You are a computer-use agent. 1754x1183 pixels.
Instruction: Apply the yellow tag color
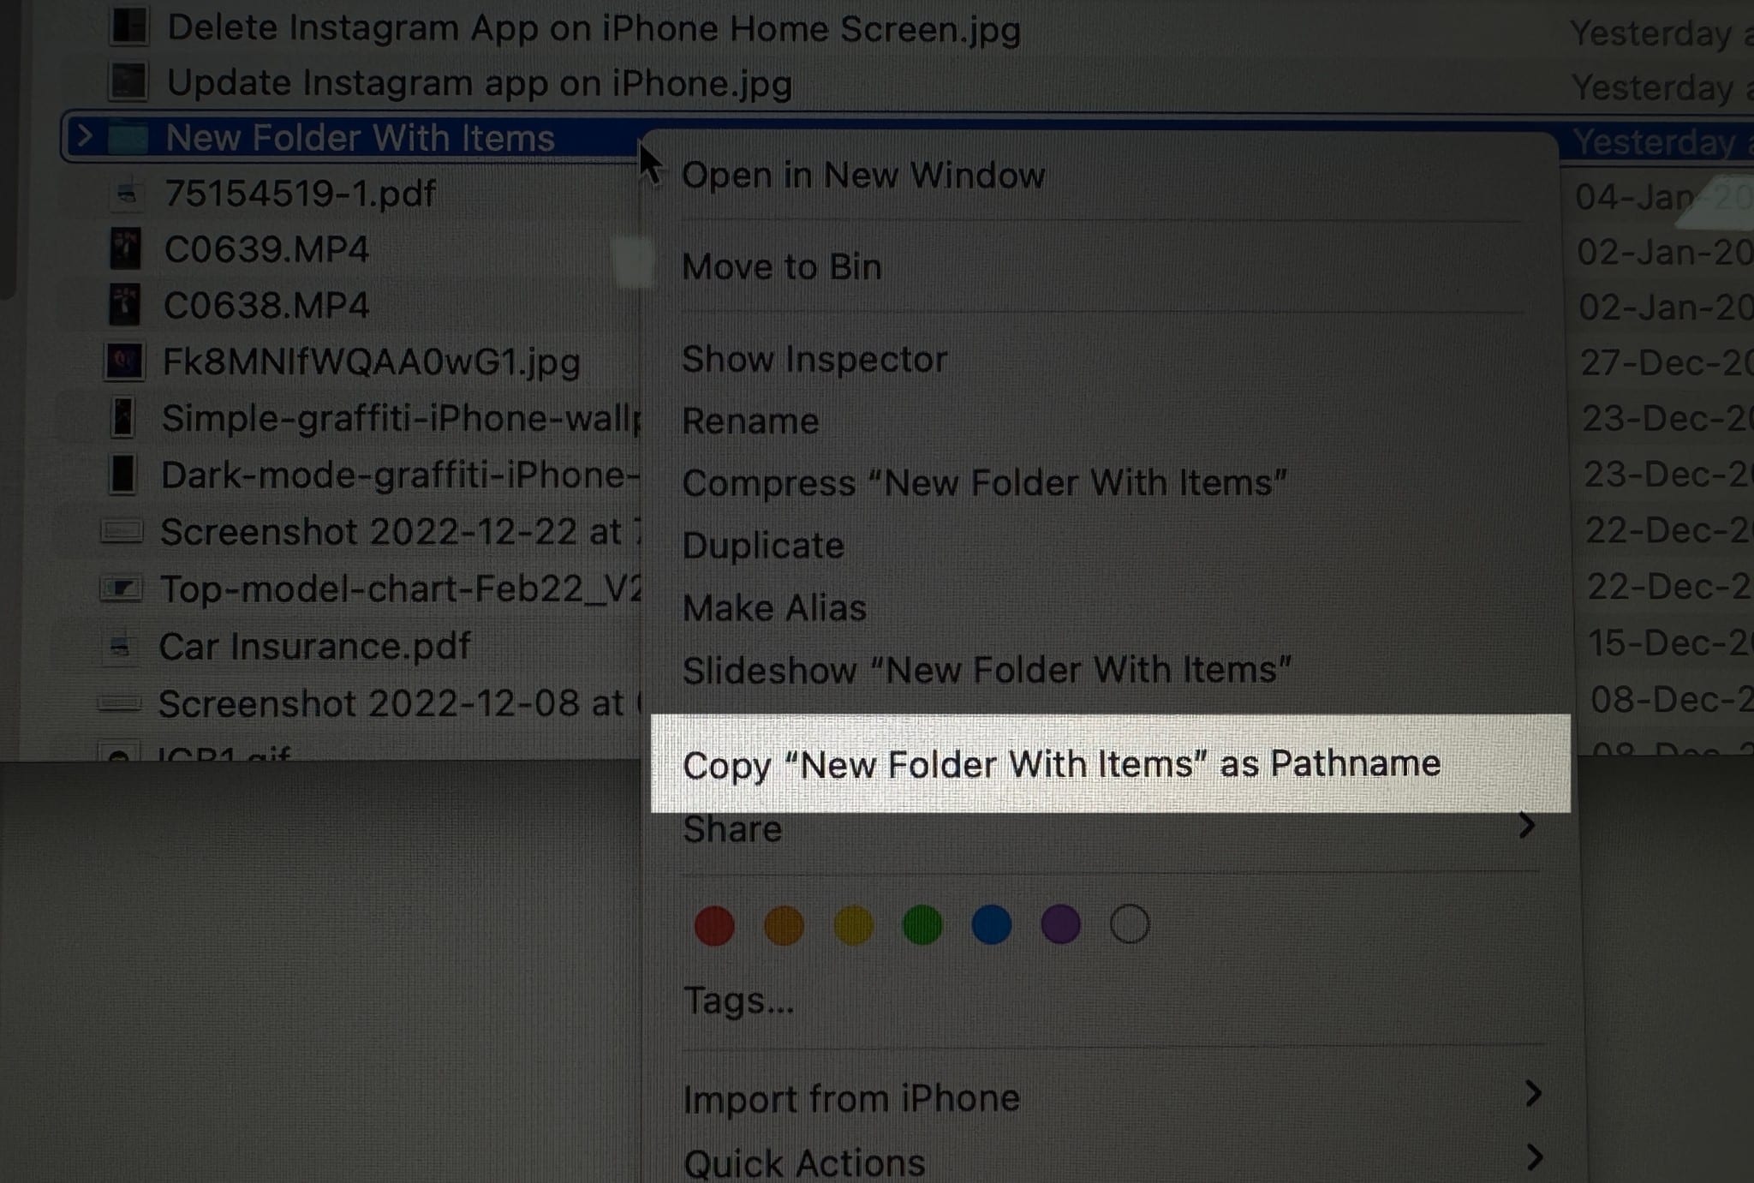853,926
